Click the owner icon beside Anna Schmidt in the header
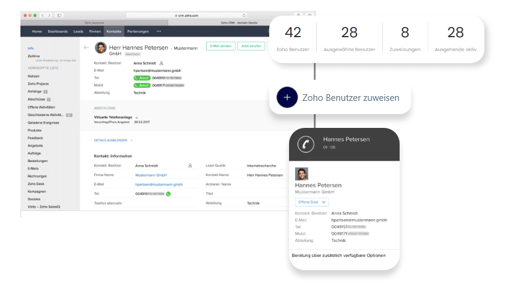Viewport: 512px width, 287px height. coord(161,63)
